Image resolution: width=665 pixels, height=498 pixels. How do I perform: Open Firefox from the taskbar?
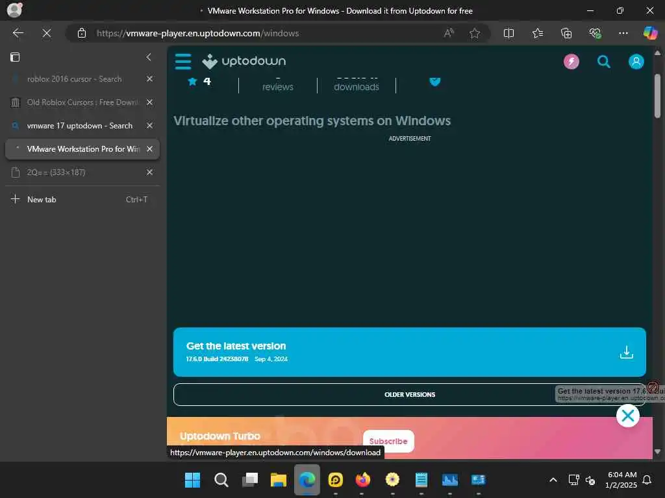(x=362, y=480)
